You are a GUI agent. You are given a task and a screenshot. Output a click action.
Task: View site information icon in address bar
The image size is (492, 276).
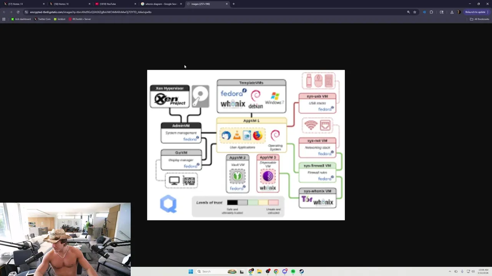(26, 12)
